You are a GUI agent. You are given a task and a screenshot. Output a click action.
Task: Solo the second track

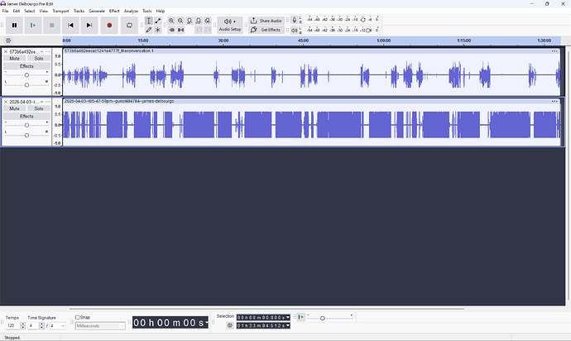38,109
